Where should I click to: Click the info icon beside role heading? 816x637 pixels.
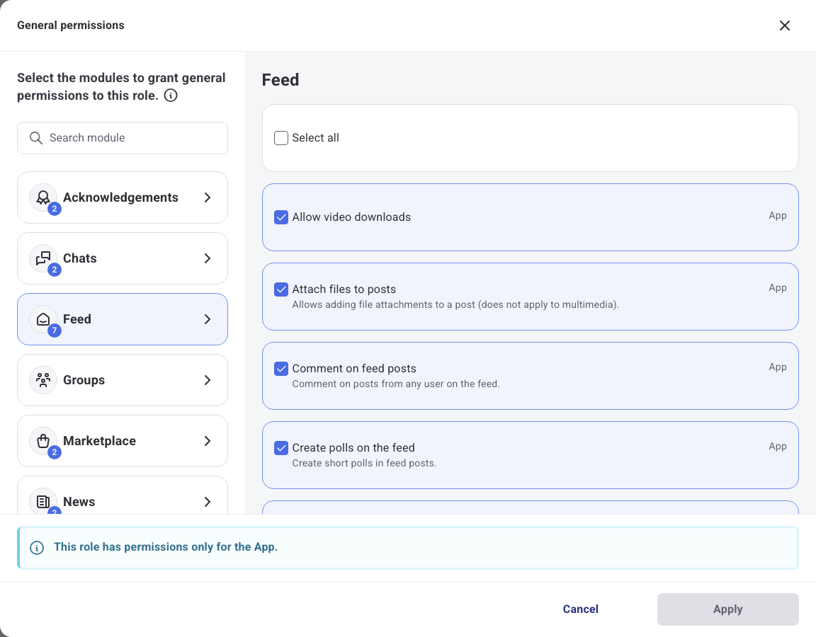pos(171,95)
